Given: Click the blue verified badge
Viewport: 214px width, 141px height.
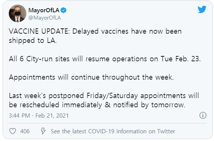Looking at the screenshot, I should point(63,10).
